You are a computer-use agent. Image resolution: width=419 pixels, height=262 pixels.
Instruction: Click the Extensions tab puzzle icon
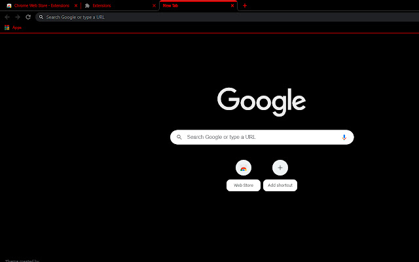[x=87, y=6]
